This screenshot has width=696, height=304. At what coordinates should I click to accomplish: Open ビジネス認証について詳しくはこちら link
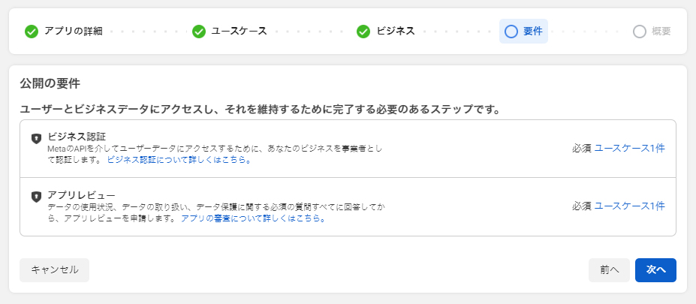pyautogui.click(x=179, y=160)
